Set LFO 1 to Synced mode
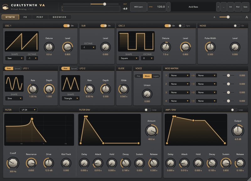The height and width of the screenshot is (181, 251). coord(17,68)
